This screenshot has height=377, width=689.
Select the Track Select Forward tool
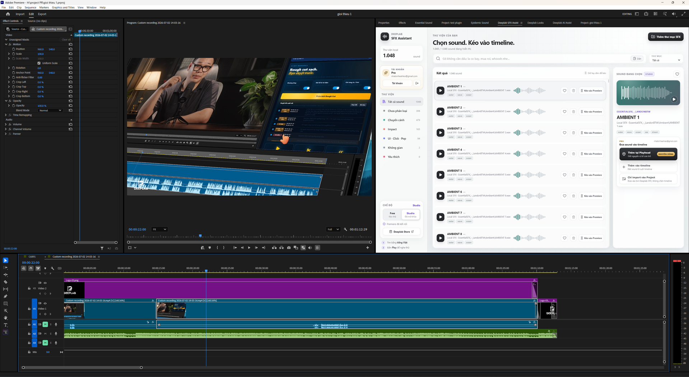tap(5, 268)
